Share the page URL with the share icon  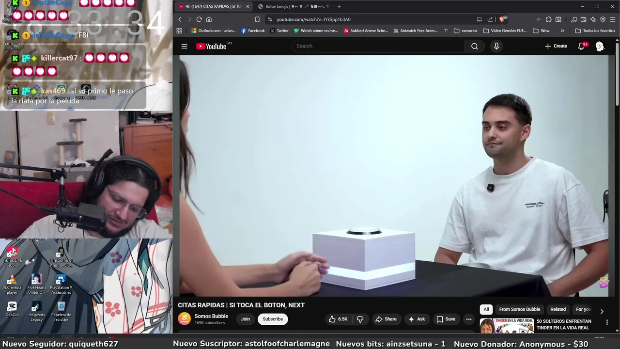pos(490,19)
